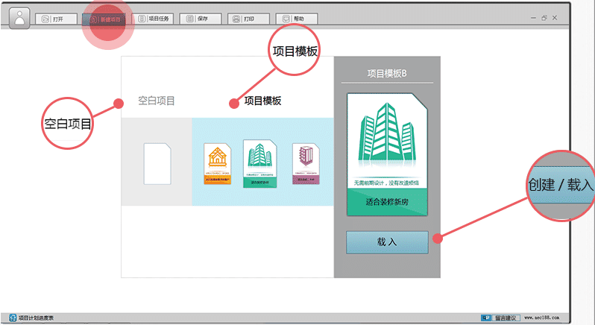The height and width of the screenshot is (325, 595).
Task: Switch to the 空白项目 tab
Action: [157, 101]
